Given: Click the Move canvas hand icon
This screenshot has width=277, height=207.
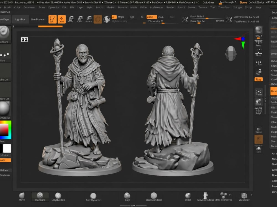Looking at the screenshot, I should coord(258,102).
